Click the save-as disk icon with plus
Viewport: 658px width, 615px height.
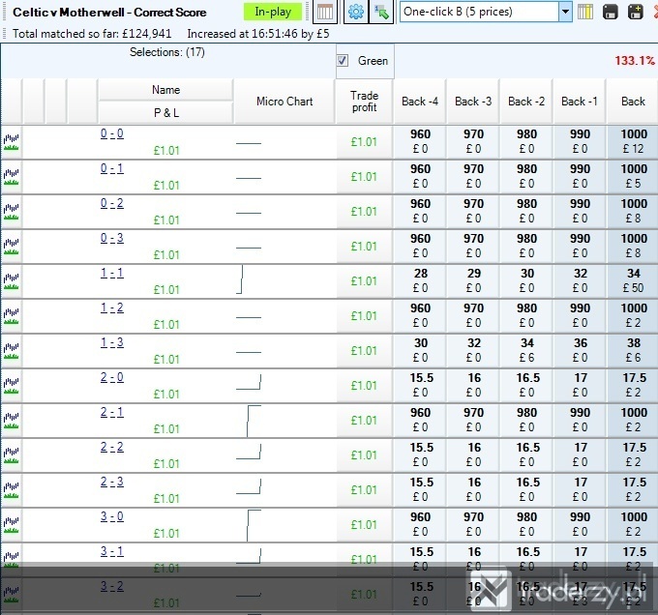point(636,12)
